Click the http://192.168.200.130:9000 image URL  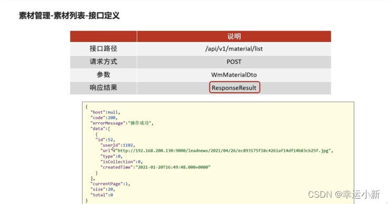pyautogui.click(x=223, y=151)
